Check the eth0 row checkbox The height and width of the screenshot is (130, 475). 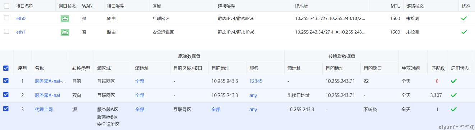pyautogui.click(x=6, y=18)
